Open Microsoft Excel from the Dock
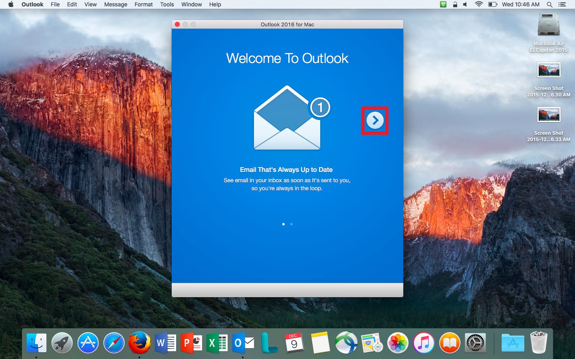 tap(217, 343)
